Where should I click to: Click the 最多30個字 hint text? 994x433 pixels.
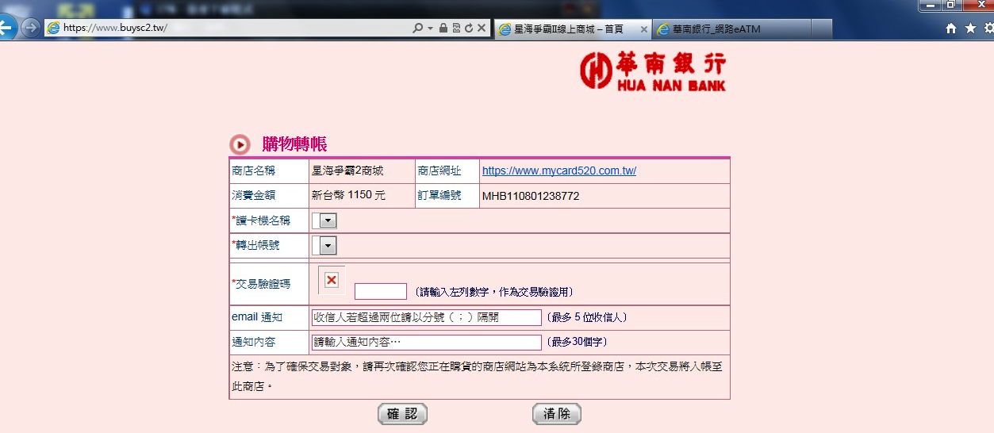pyautogui.click(x=577, y=342)
